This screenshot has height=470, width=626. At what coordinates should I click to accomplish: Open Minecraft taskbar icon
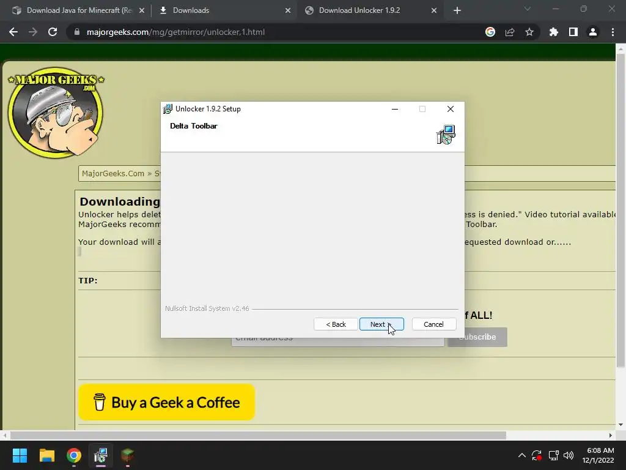[x=127, y=455]
